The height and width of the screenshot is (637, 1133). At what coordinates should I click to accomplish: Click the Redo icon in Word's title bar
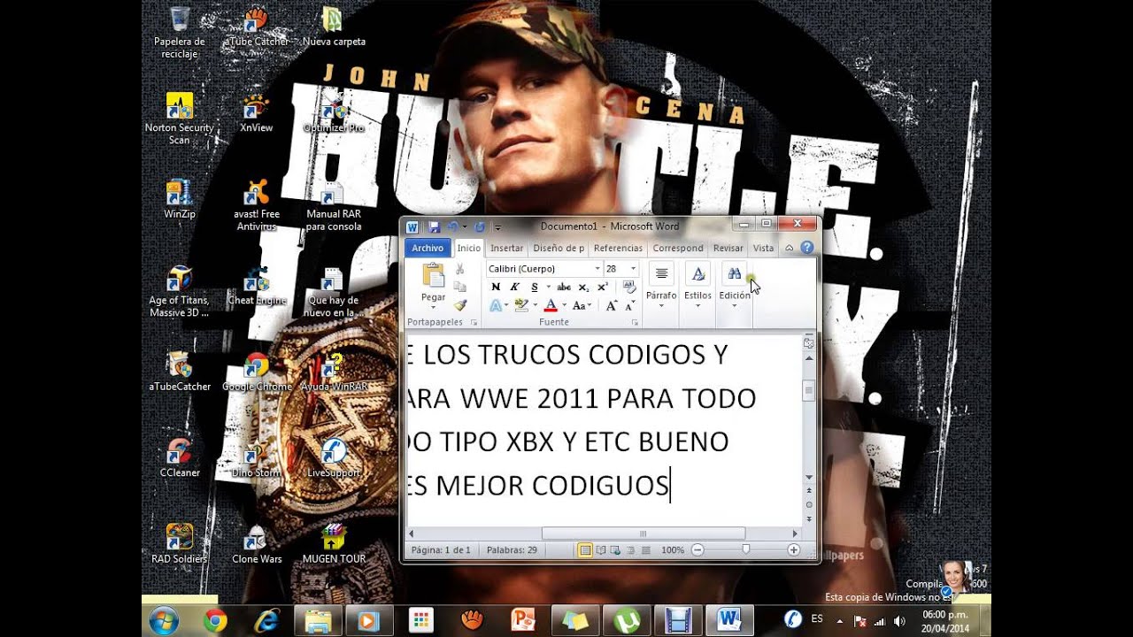point(480,227)
